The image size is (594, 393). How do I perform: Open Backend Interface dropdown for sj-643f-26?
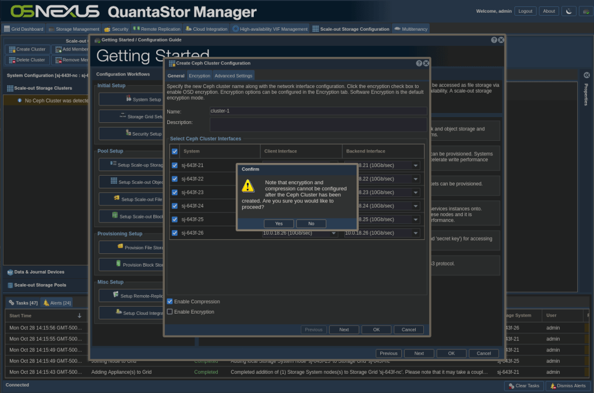pyautogui.click(x=416, y=233)
